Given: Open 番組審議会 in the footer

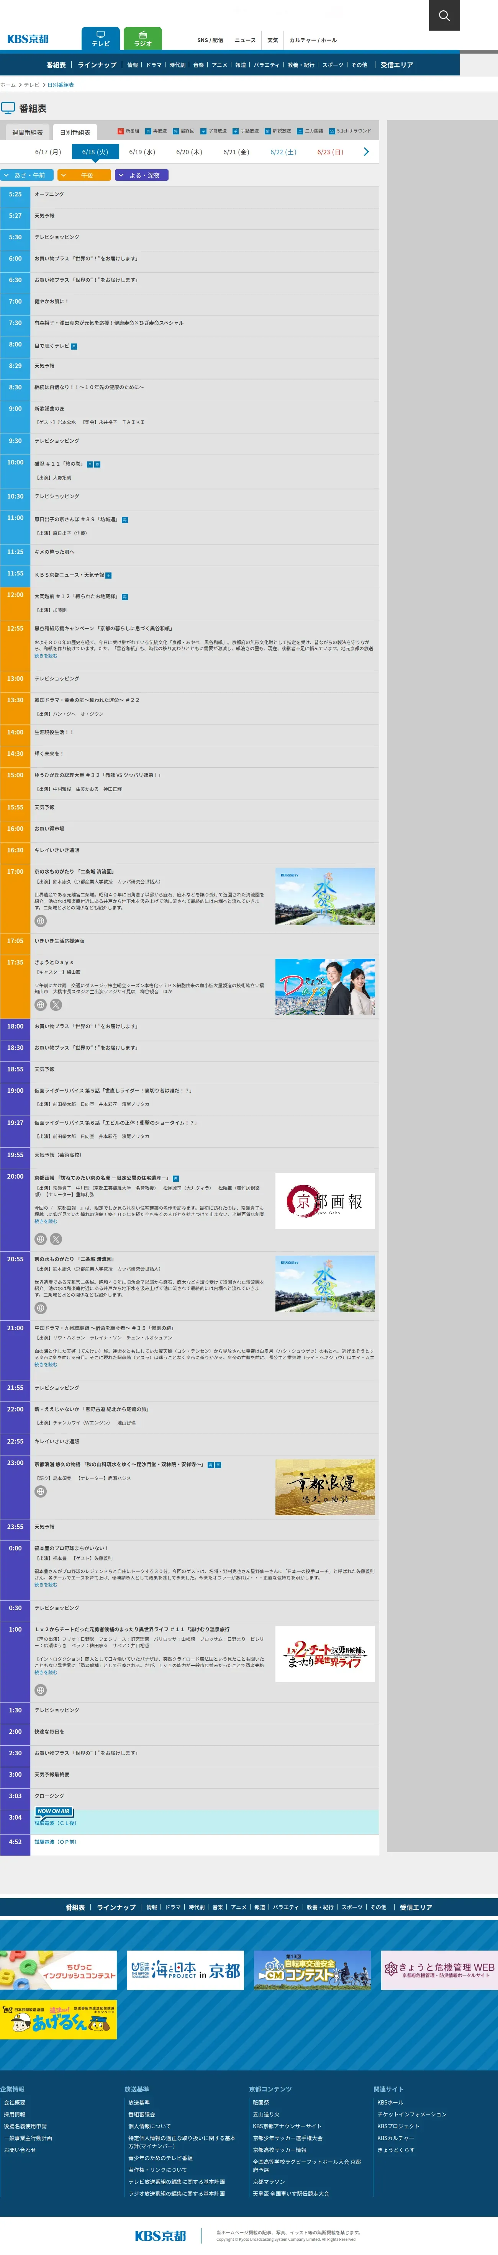Looking at the screenshot, I should click(142, 2114).
